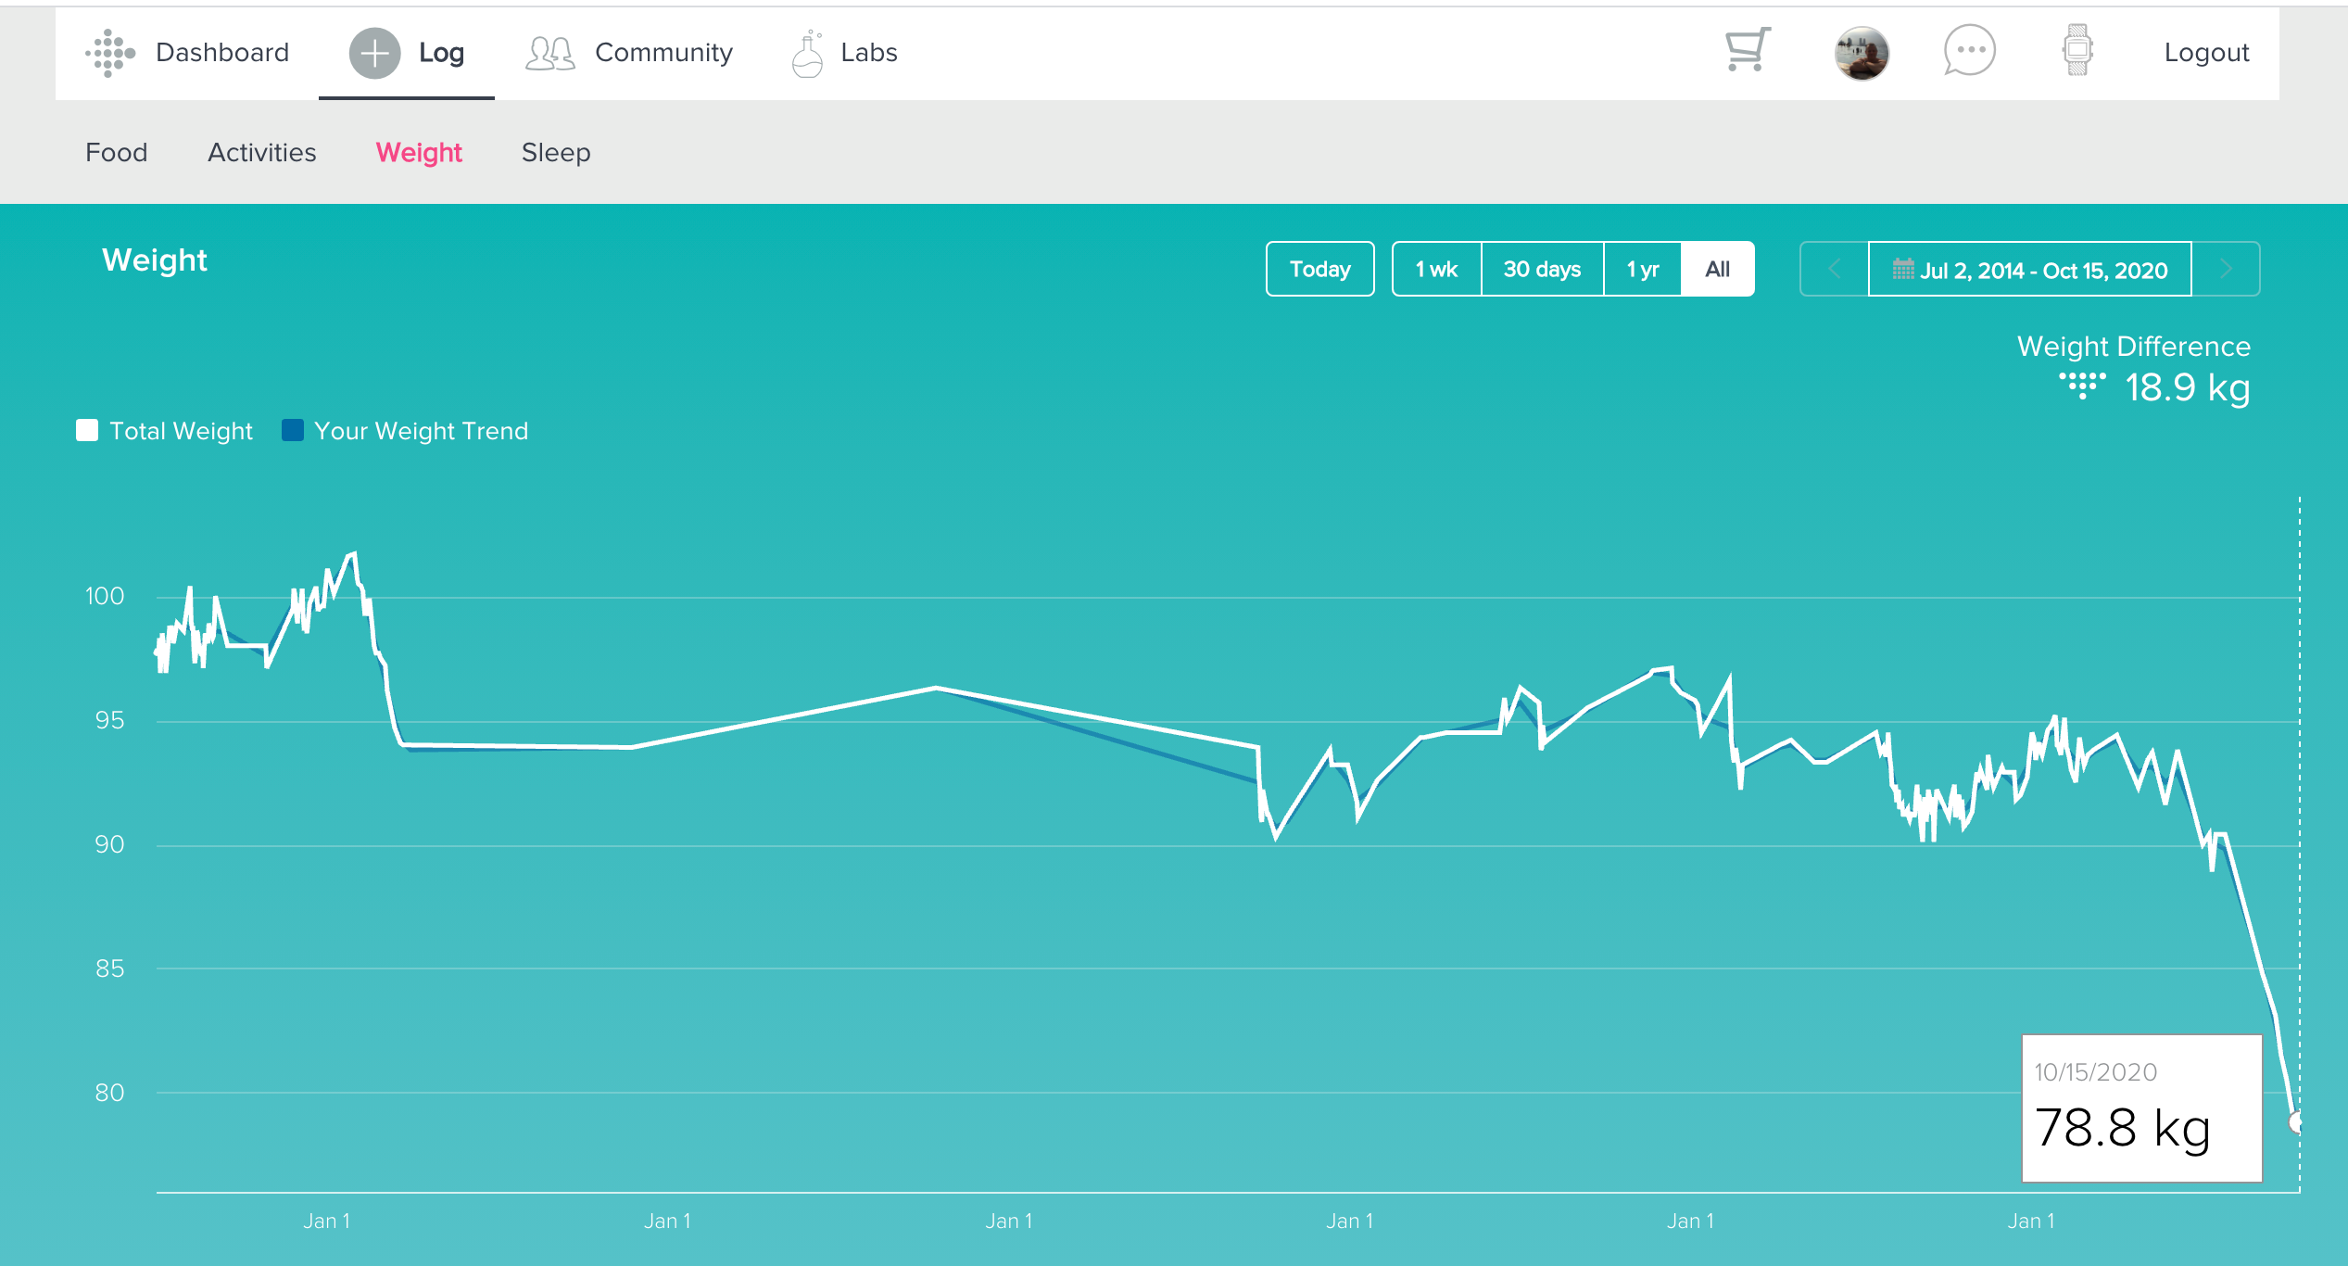Switch to the Food tab

point(116,153)
